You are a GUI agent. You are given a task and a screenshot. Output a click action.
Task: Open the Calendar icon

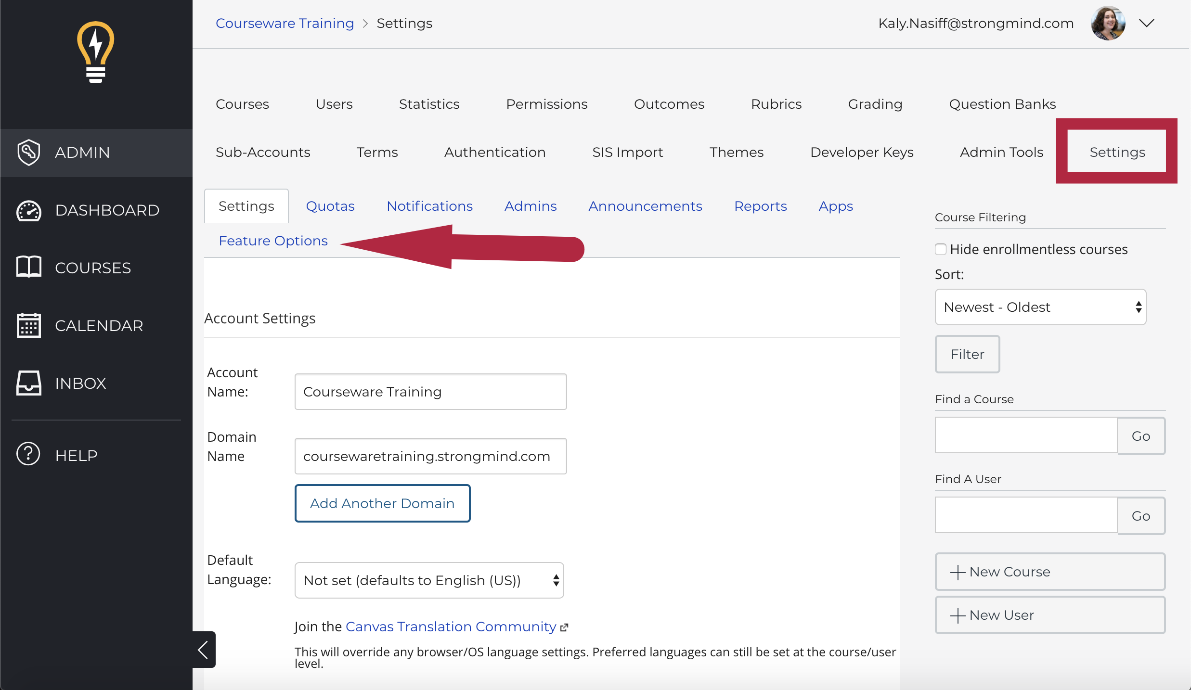click(29, 326)
